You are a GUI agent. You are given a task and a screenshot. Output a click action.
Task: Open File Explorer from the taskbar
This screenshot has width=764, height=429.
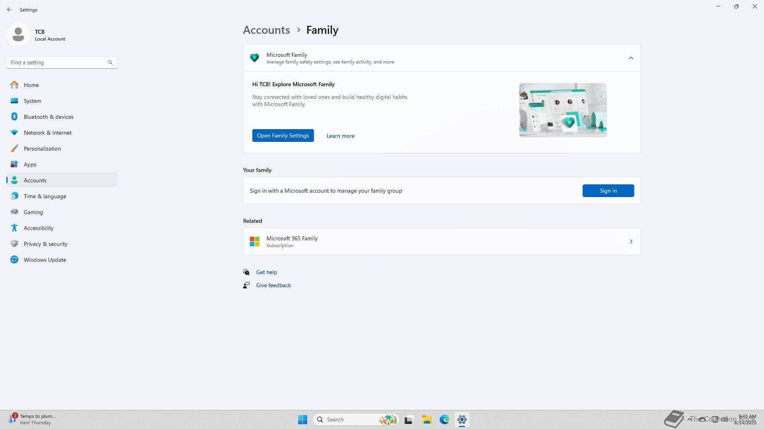tap(427, 419)
